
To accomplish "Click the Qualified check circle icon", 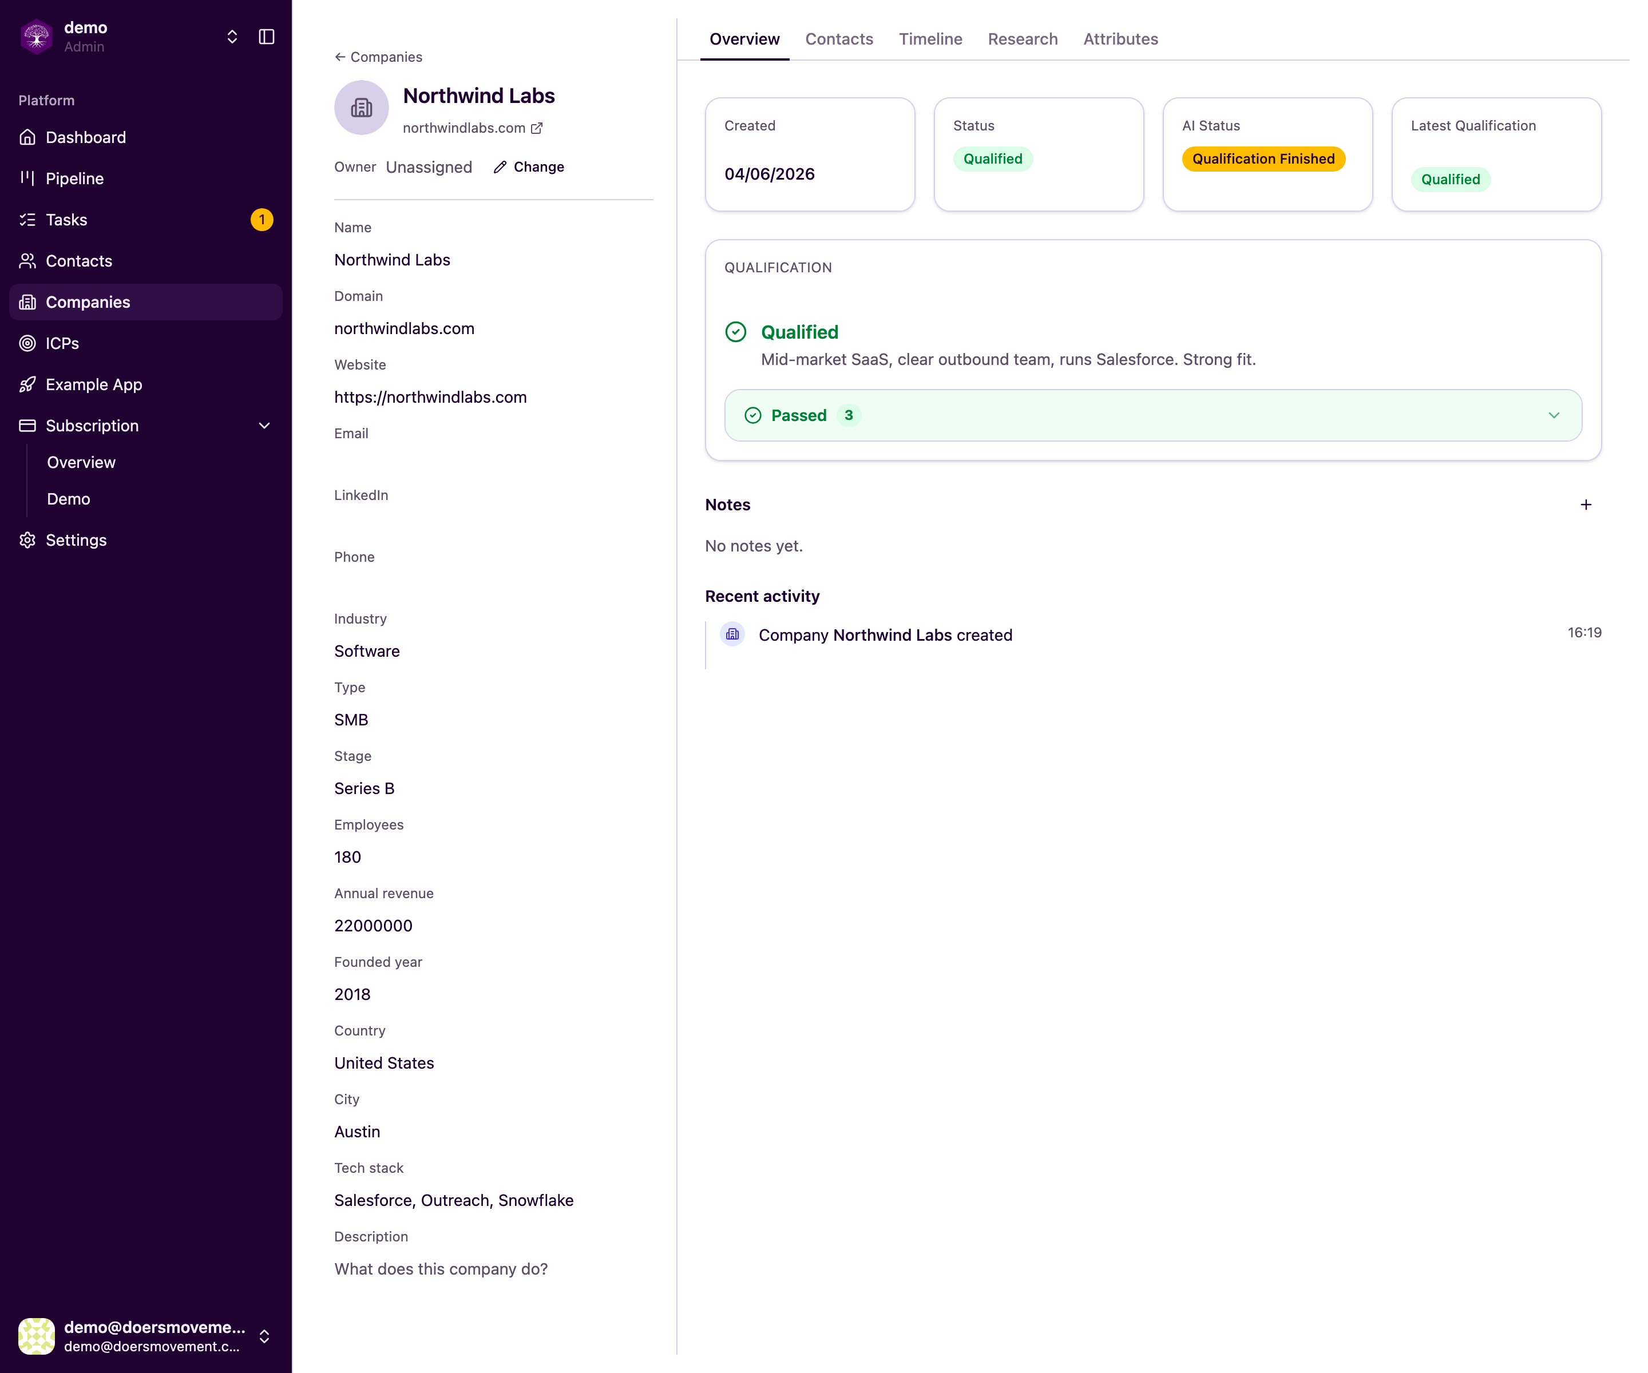I will [736, 332].
